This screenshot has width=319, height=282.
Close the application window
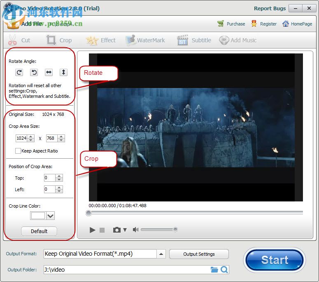pos(309,8)
